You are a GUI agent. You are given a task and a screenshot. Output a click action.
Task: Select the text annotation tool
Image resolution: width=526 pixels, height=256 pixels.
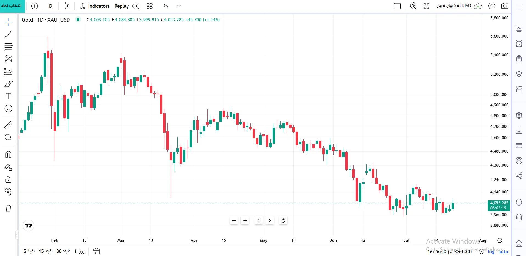coord(9,96)
